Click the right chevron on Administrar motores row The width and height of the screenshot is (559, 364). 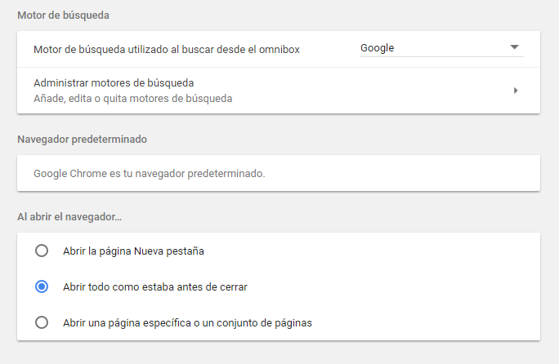point(516,91)
